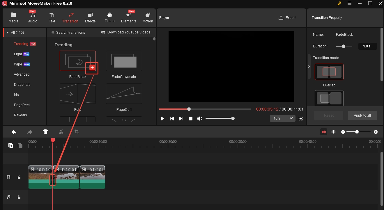Open the Filters tab
This screenshot has width=384, height=210.
109,18
